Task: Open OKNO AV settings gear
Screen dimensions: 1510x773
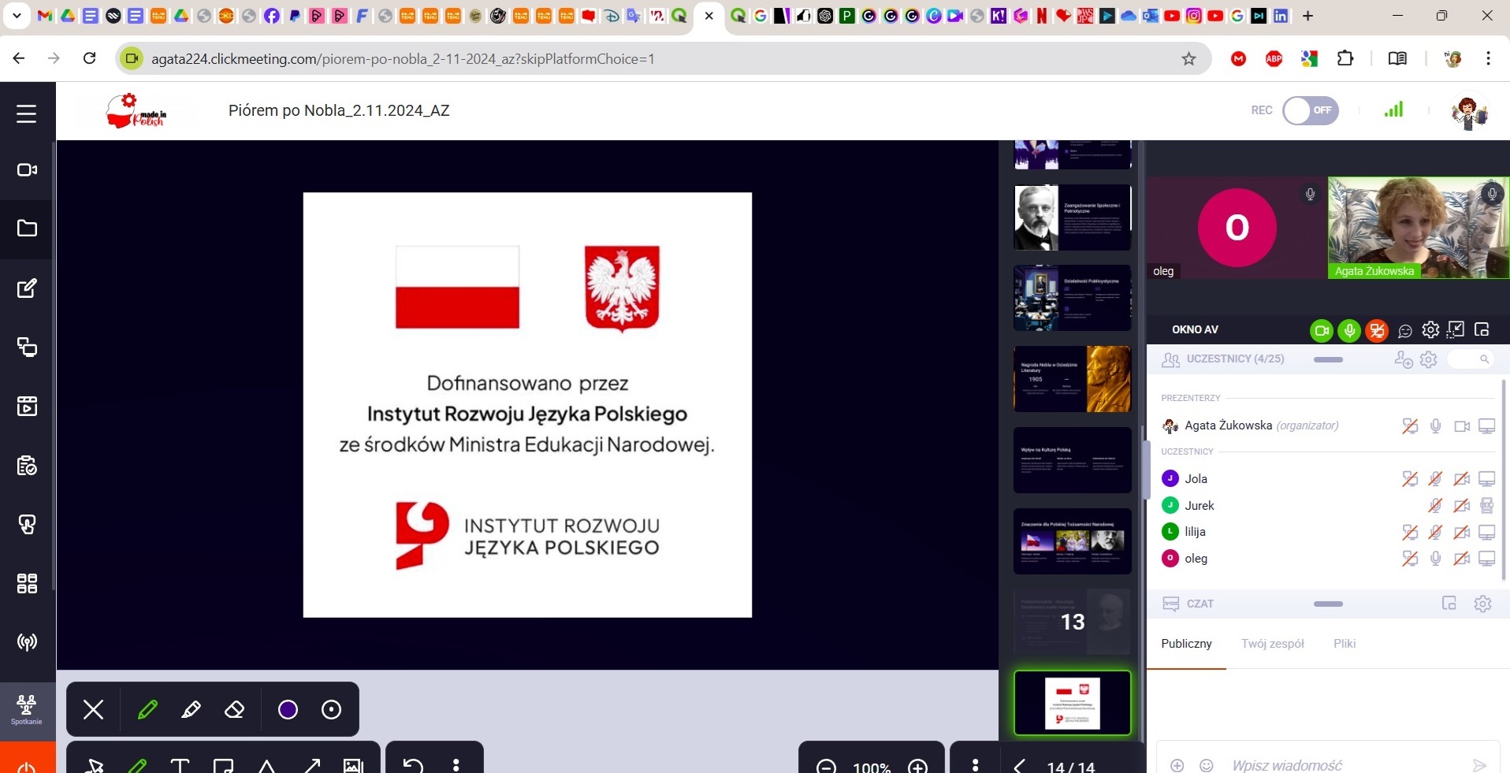Action: (x=1430, y=330)
